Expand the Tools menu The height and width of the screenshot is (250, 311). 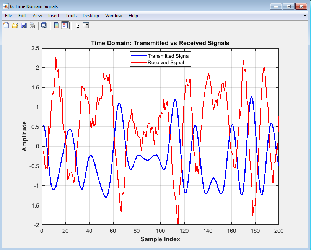71,16
